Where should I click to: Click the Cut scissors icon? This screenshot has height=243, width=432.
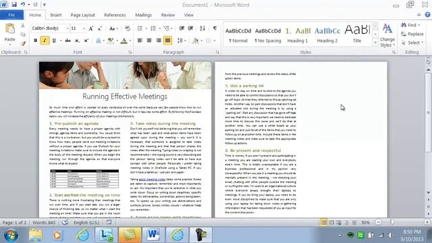click(x=23, y=26)
